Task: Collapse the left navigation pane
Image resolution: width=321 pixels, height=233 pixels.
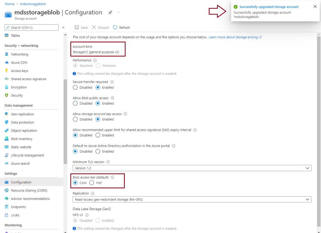Action: coord(63,27)
